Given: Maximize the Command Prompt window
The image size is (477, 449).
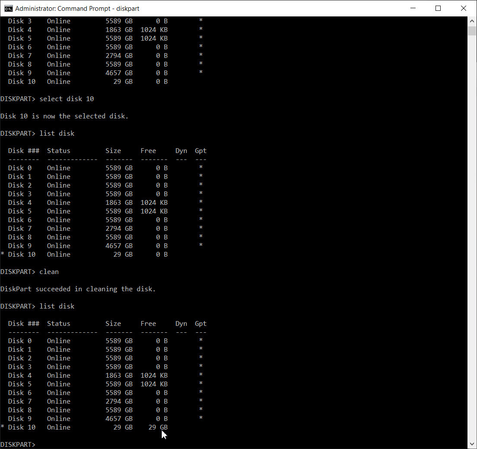Looking at the screenshot, I should [x=438, y=8].
